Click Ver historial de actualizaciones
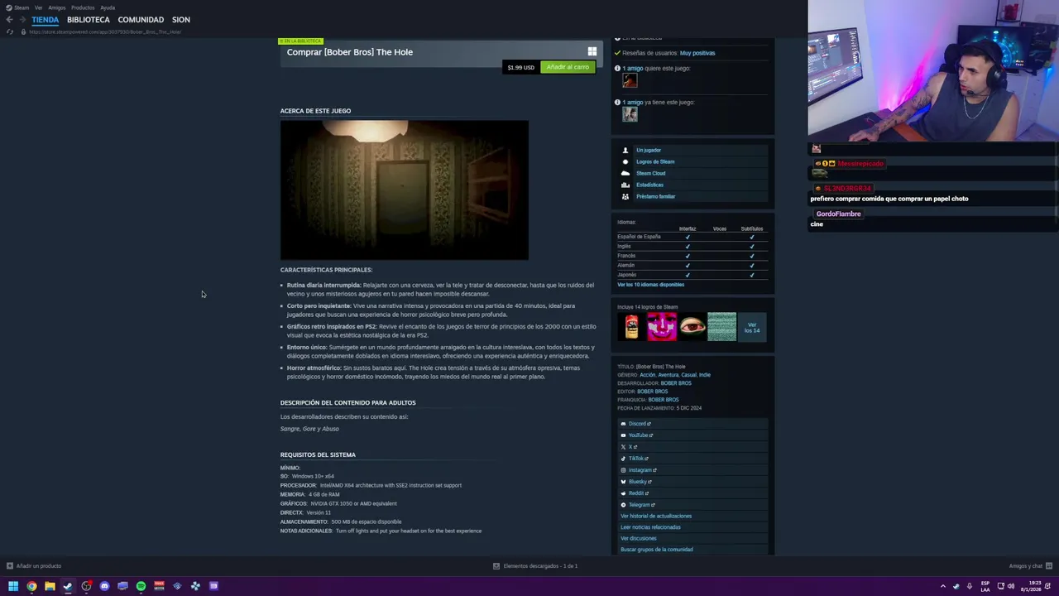 656,516
